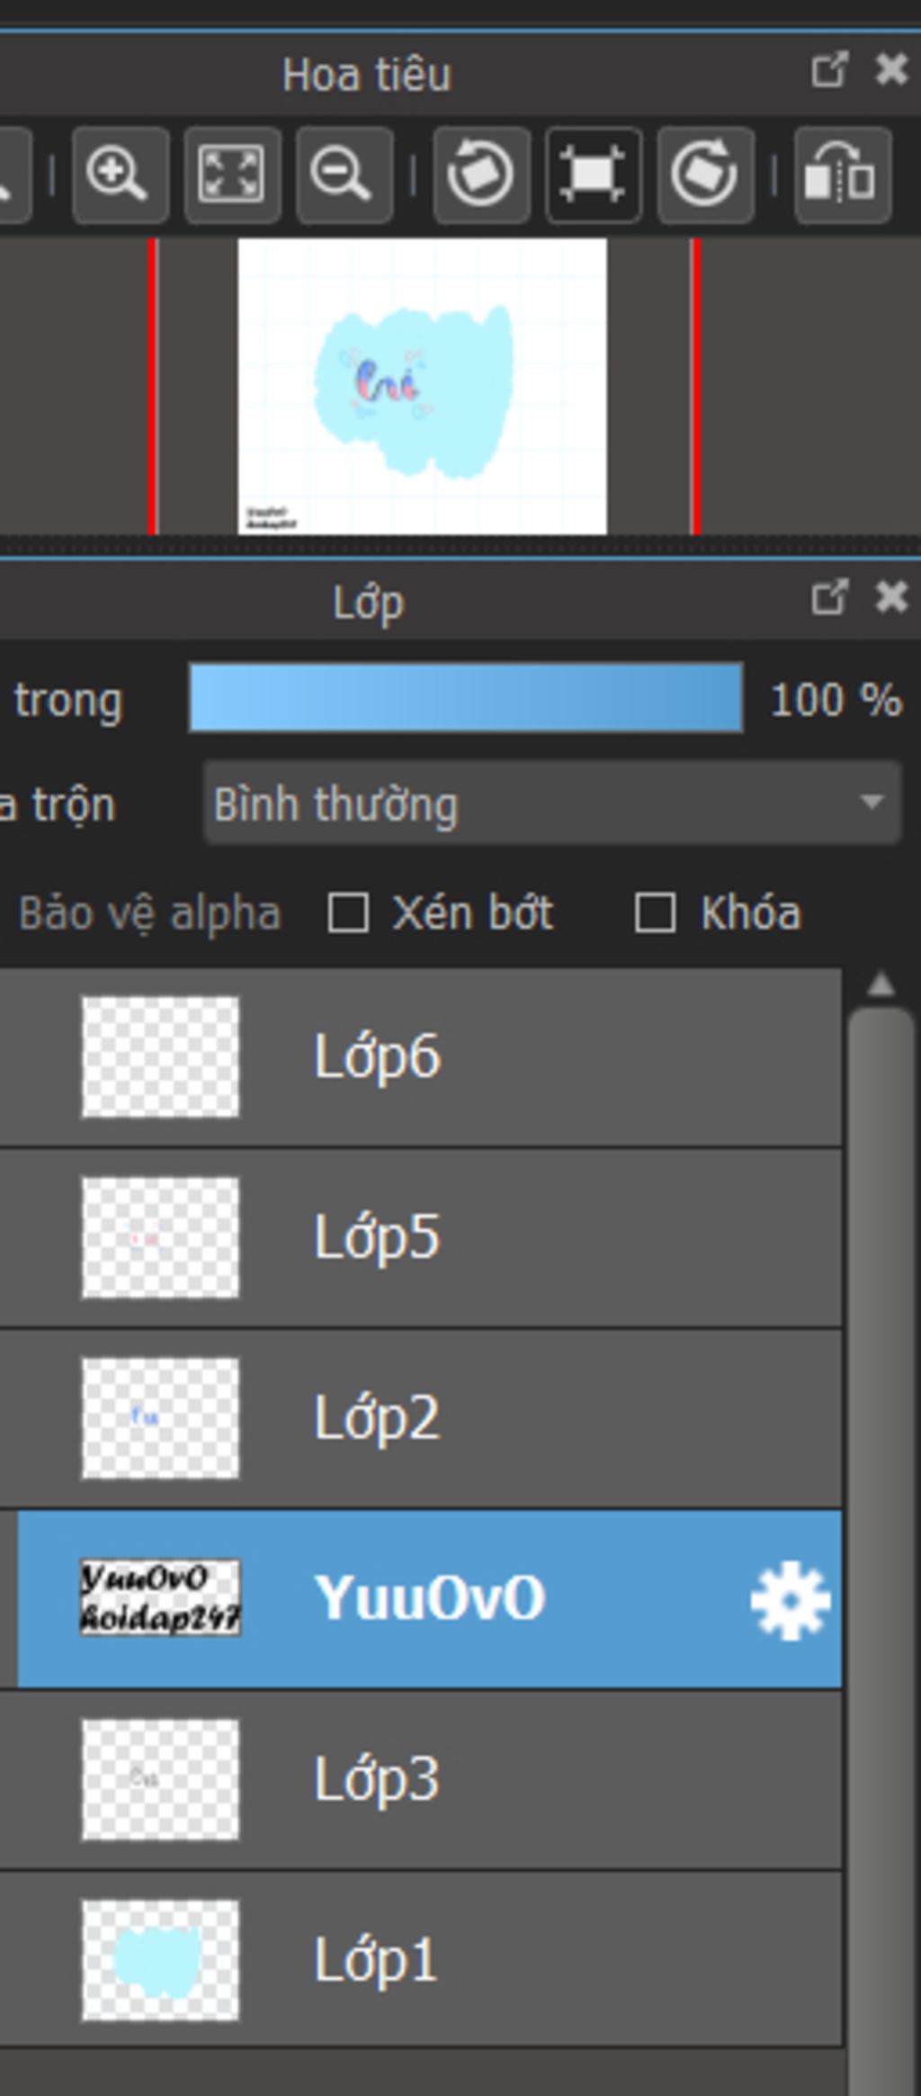Screen dimensions: 921x2096
Task: Rotate the canvas view right
Action: point(705,175)
